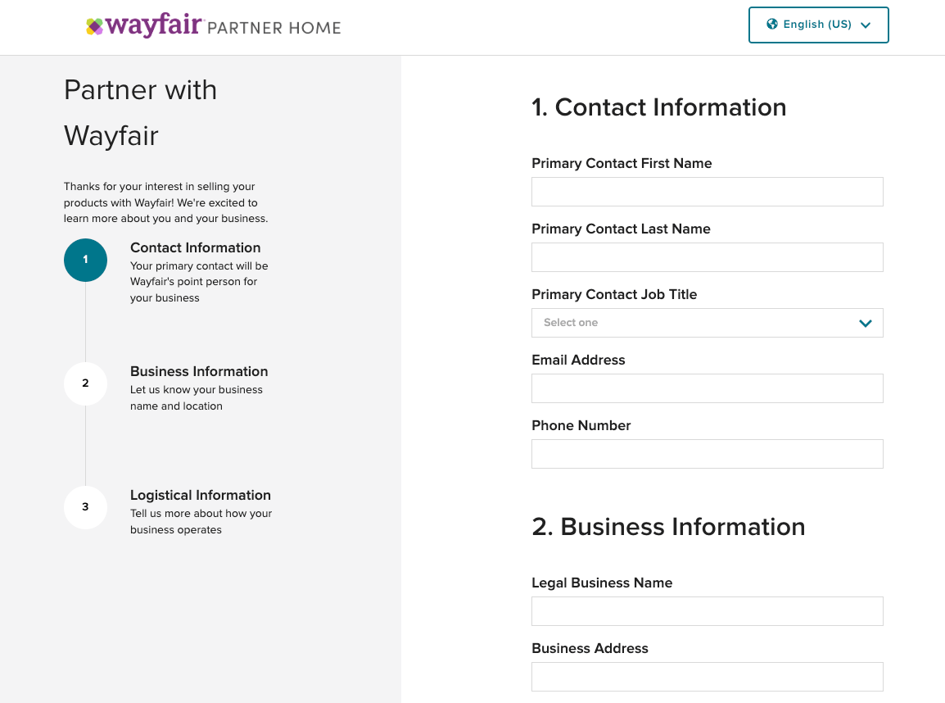Image resolution: width=945 pixels, height=703 pixels.
Task: Click the '1. Contact Information' section heading
Action: pyautogui.click(x=658, y=107)
